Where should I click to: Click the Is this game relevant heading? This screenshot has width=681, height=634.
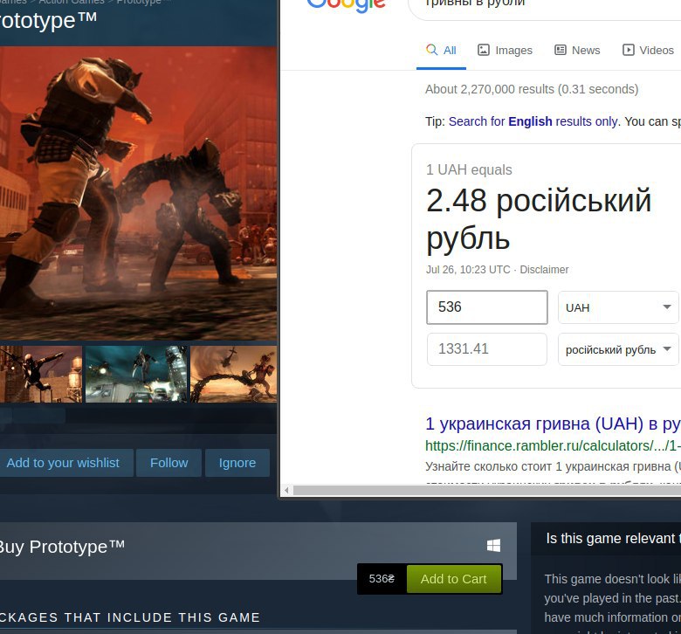(x=613, y=539)
